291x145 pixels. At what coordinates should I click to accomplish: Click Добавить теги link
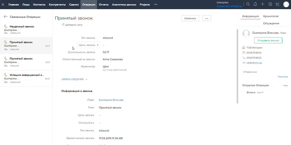click(x=74, y=25)
